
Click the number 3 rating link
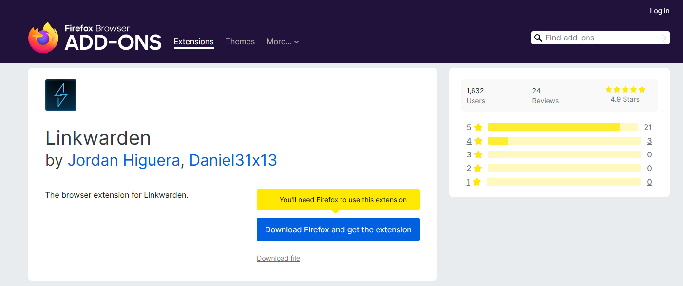[x=469, y=154]
